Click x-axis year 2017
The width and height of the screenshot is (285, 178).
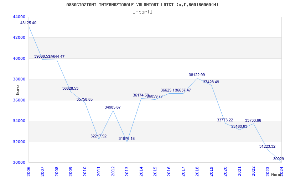coord(183,172)
